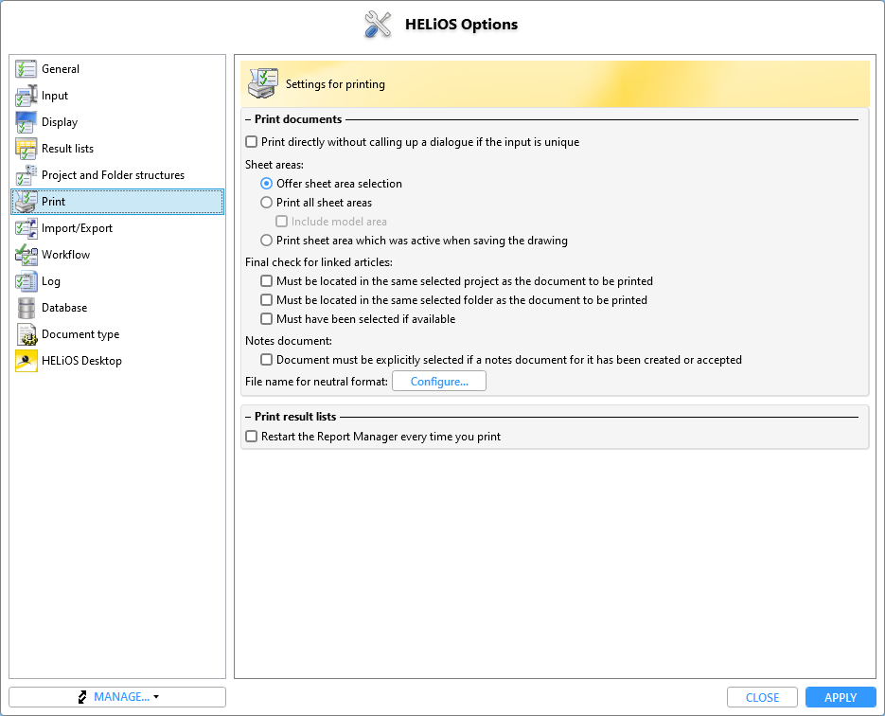Select Print sheet area active when saving
Viewport: 885px width, 716px height.
(x=266, y=240)
